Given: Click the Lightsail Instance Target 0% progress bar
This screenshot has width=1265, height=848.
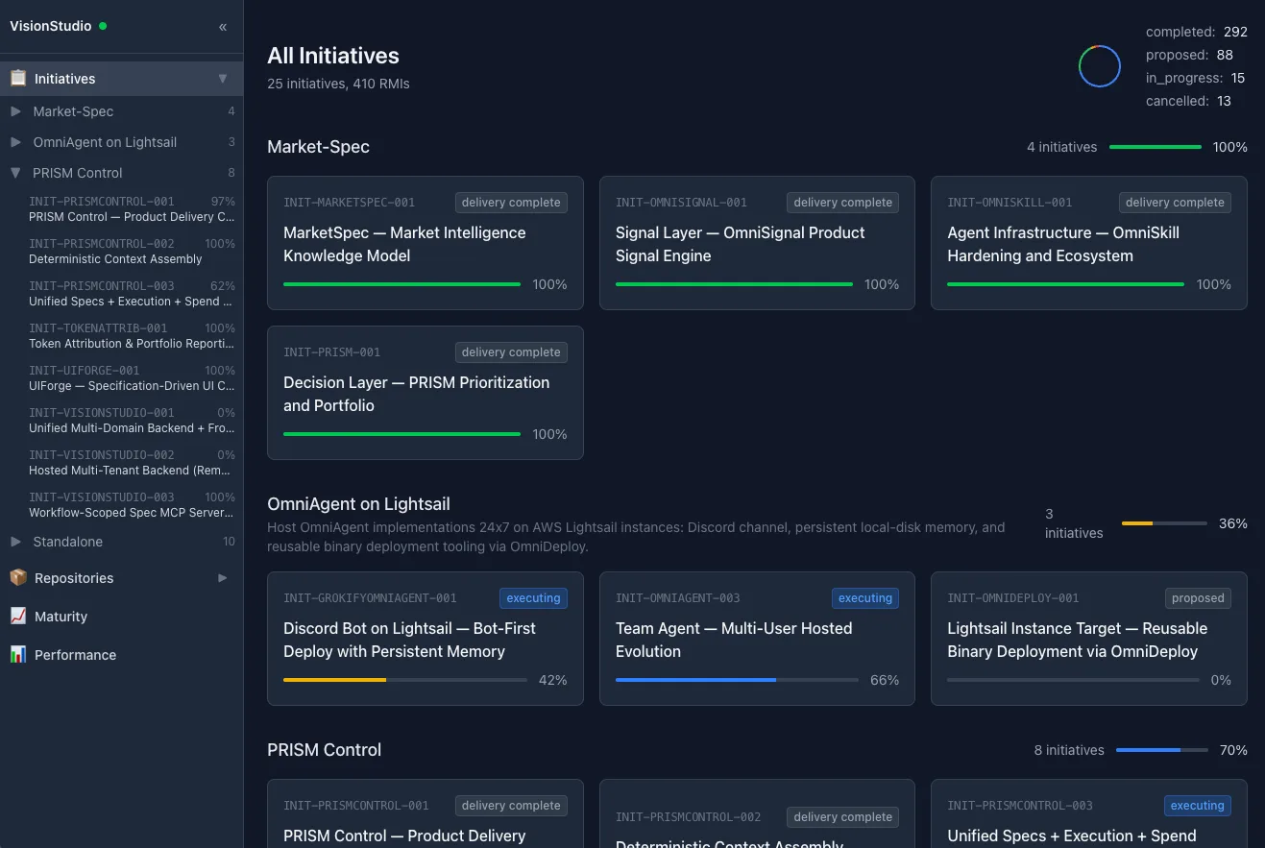Looking at the screenshot, I should [x=1073, y=680].
